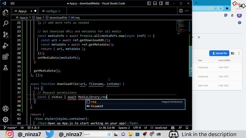Click the unsaved dot on App.js tab
The image size is (246, 138).
(x=35, y=11)
